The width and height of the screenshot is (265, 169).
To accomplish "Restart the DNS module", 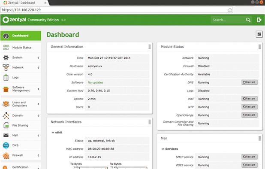I will point(250,82).
